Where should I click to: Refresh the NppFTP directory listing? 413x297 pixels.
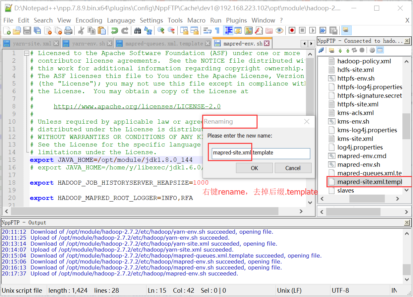[354, 50]
